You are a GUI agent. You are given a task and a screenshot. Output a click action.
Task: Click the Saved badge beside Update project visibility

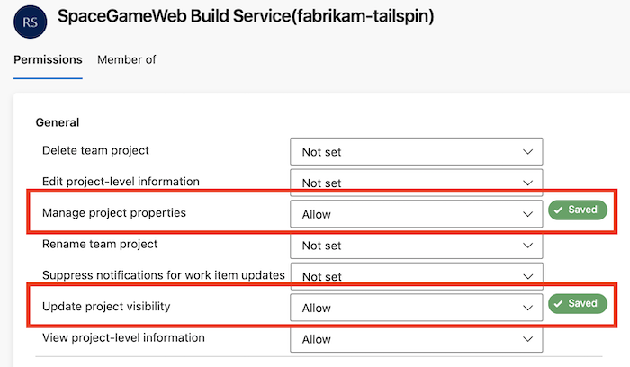tap(578, 303)
